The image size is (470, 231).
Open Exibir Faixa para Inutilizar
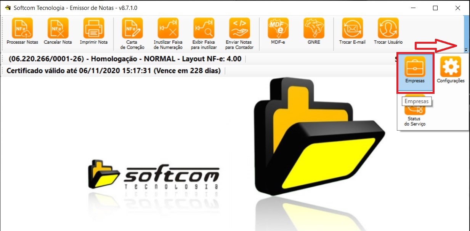click(204, 28)
